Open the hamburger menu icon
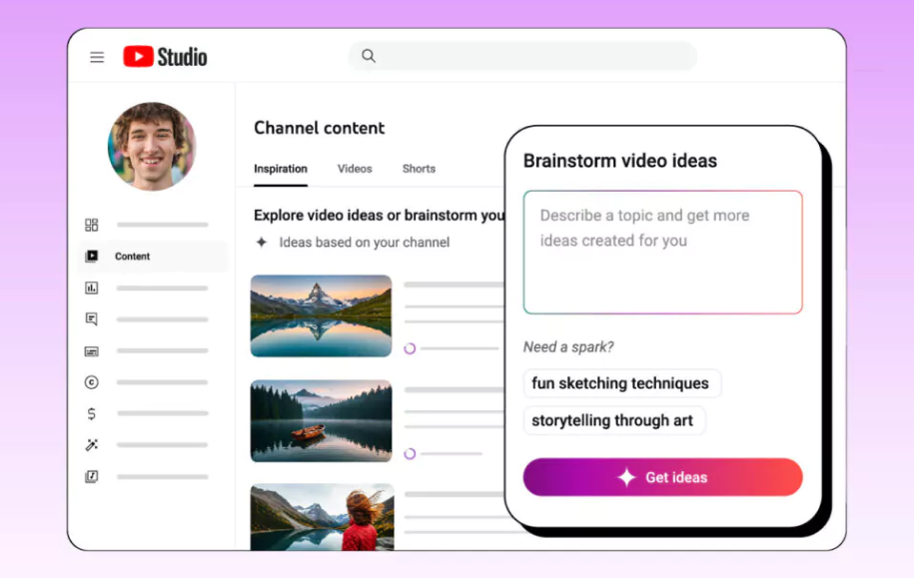The image size is (914, 578). point(97,57)
